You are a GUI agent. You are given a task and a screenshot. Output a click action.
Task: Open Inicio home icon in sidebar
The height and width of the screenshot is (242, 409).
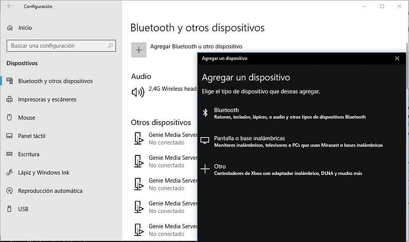(10, 28)
